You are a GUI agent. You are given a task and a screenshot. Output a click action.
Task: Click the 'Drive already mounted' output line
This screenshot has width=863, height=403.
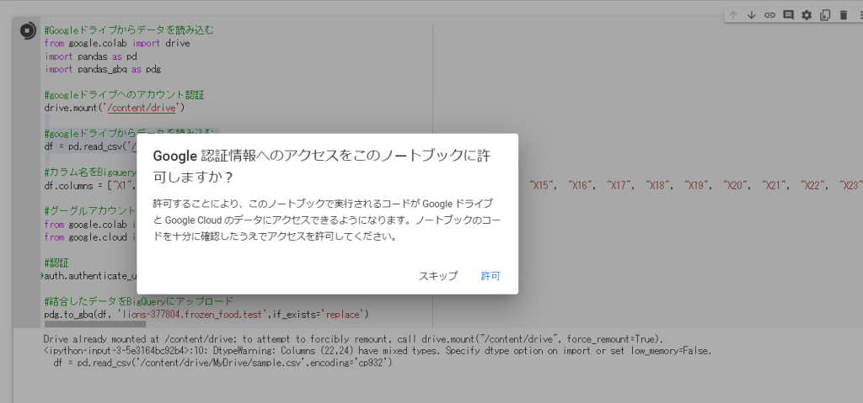(253, 339)
